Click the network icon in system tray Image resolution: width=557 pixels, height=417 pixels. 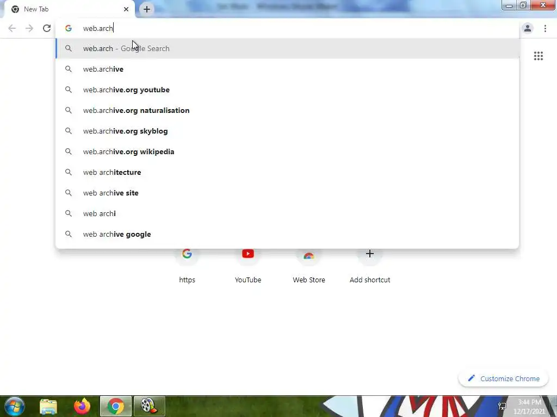[502, 406]
